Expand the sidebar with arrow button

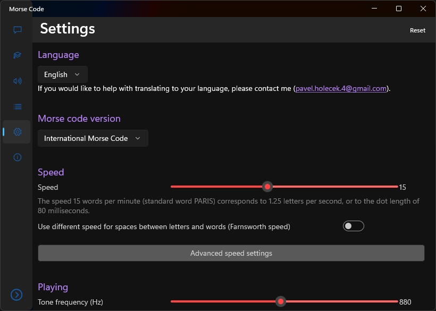pyautogui.click(x=16, y=295)
